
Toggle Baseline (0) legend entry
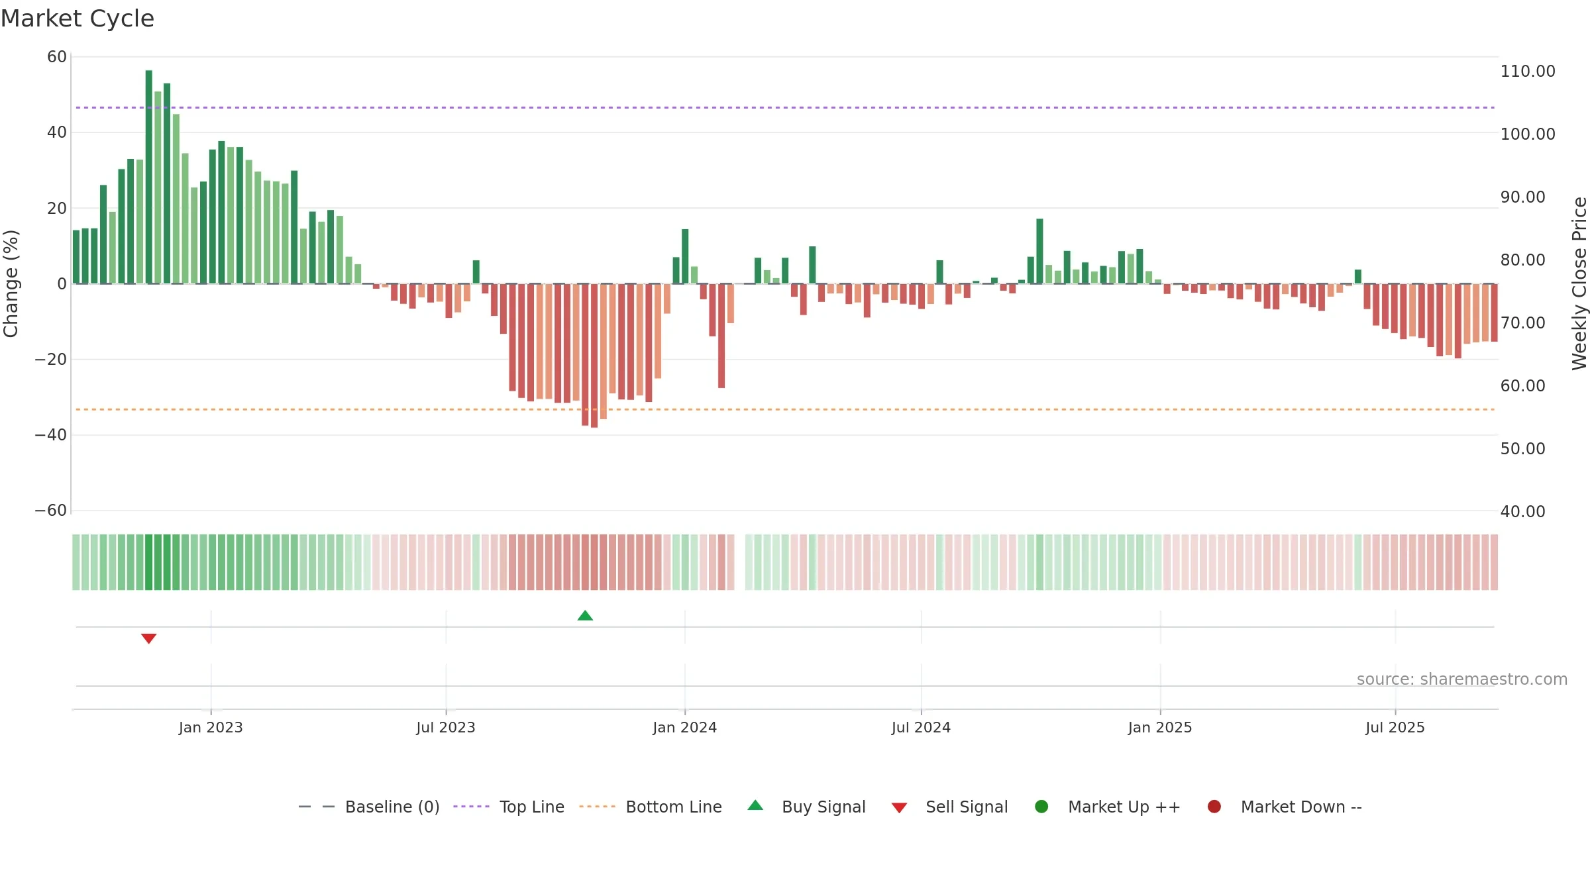pyautogui.click(x=369, y=807)
